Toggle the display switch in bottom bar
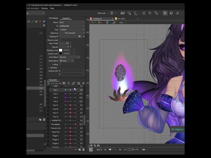The width and height of the screenshot is (211, 158). coord(143,149)
